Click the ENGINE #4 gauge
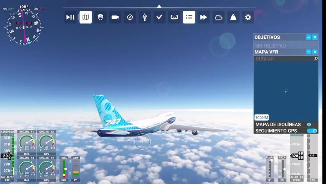Screen dimensions: 326x184 tap(46, 169)
